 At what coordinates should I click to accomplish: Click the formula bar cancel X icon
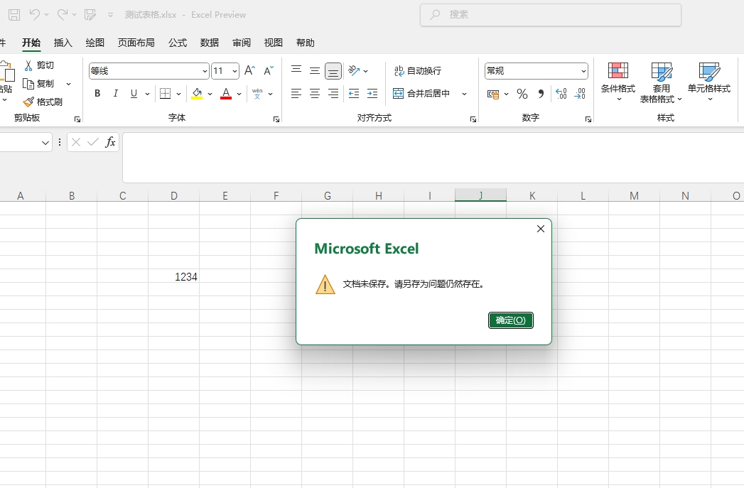click(76, 142)
